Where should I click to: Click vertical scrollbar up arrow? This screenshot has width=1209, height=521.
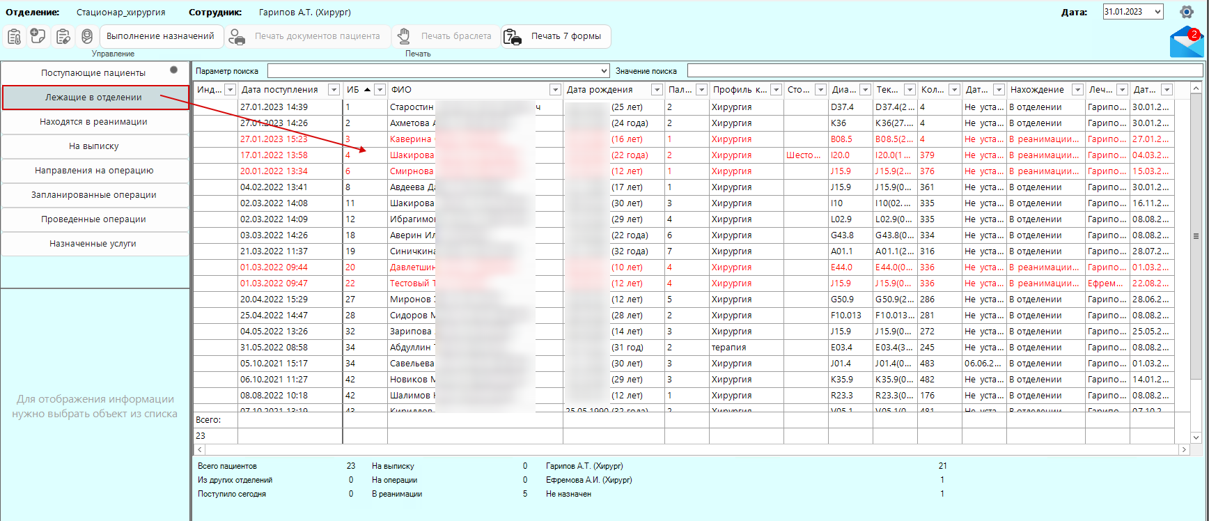click(x=1196, y=88)
